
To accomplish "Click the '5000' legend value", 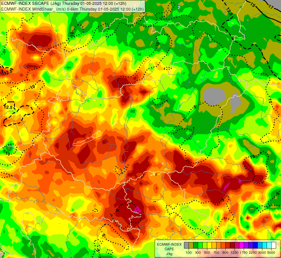I will coord(271,253).
